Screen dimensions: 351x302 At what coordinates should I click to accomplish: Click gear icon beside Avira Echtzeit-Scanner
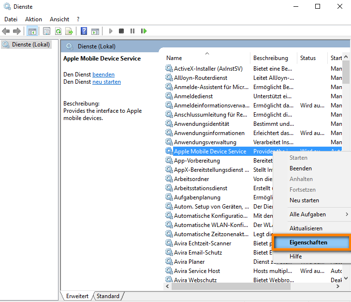(x=169, y=243)
